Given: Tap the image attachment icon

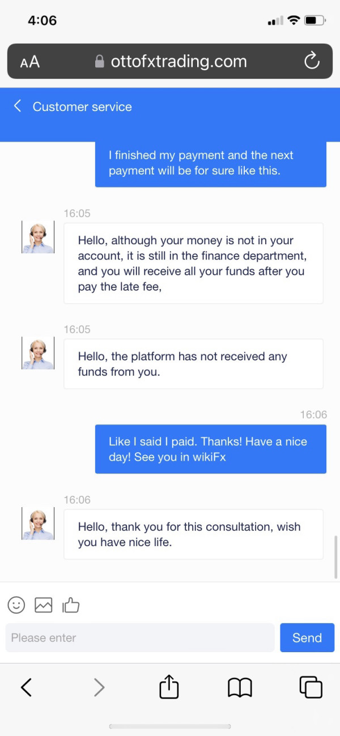Looking at the screenshot, I should tap(44, 605).
